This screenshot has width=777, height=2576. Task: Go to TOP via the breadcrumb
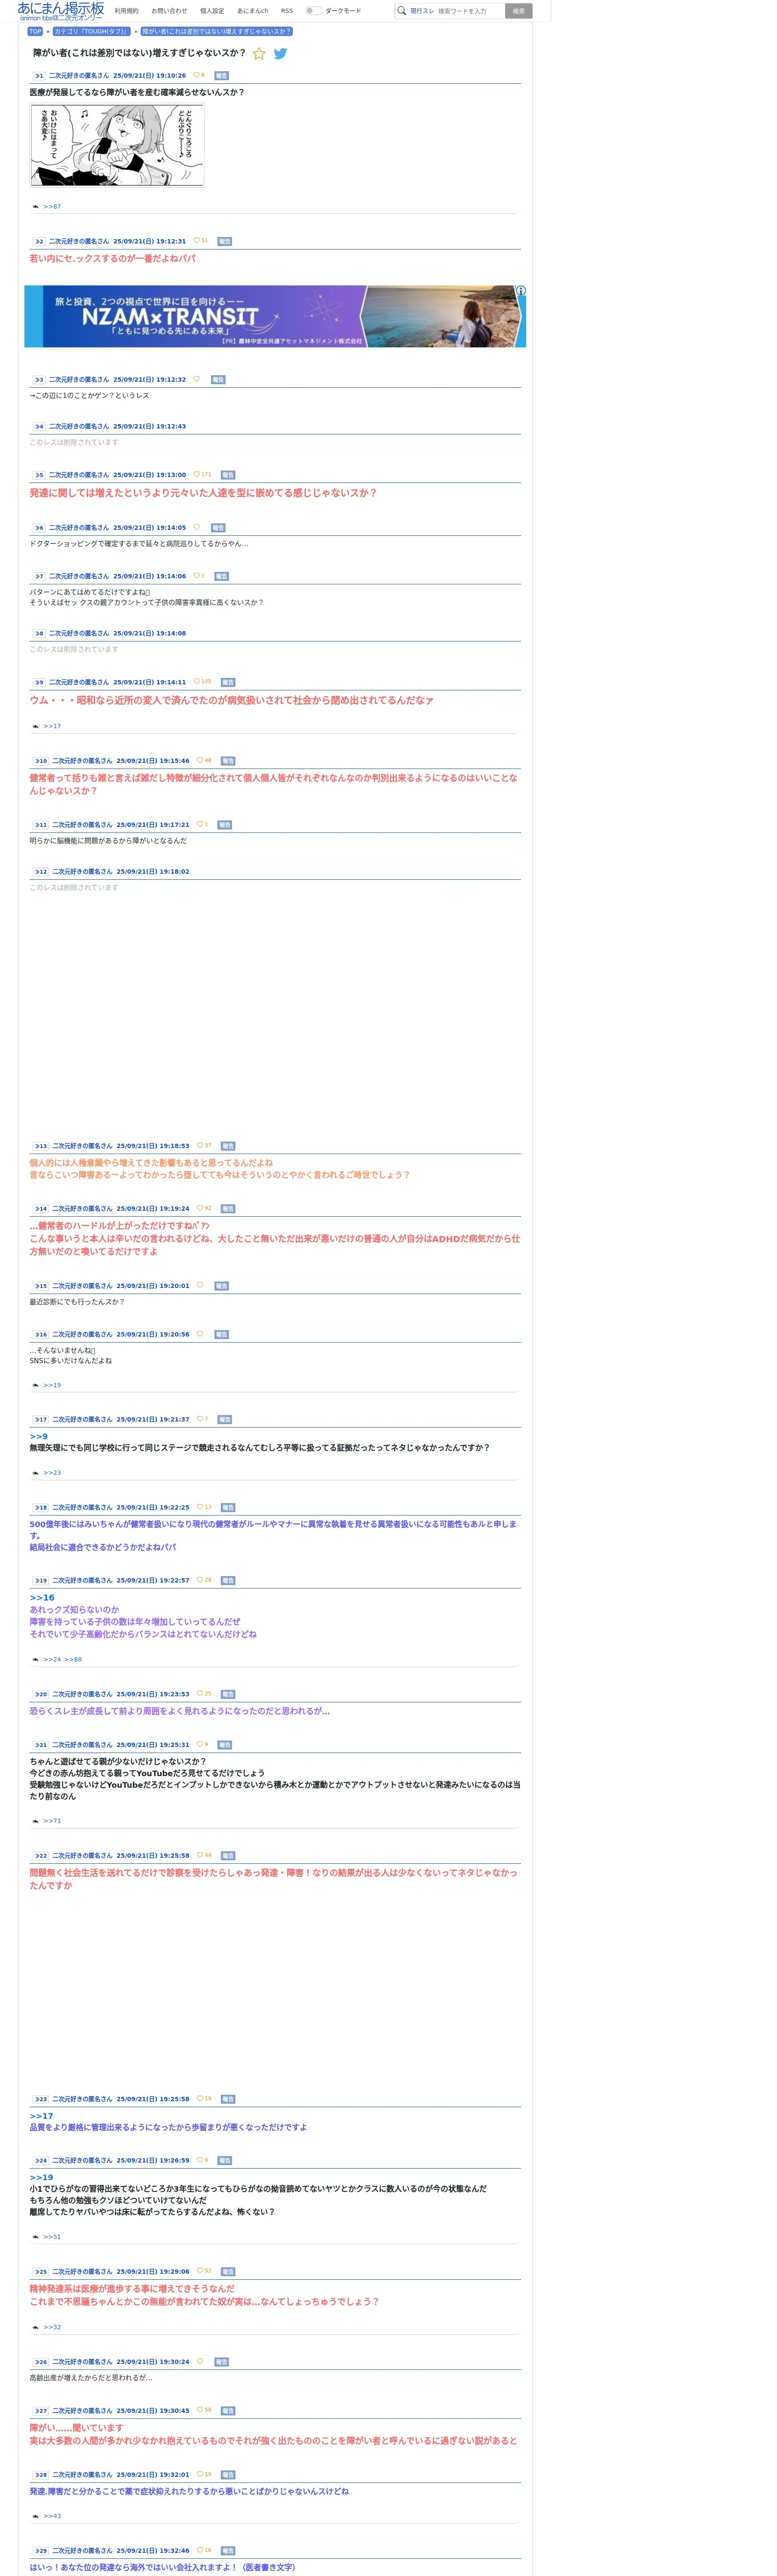[x=35, y=31]
